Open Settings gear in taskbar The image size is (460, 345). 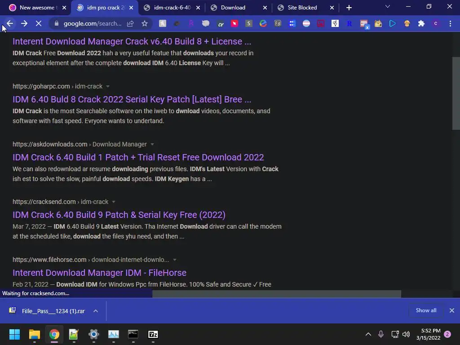(94, 334)
